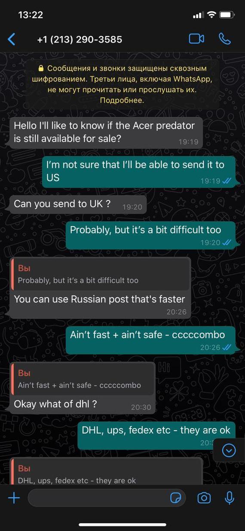Select the 'Can you send to UK ?' message
Image resolution: width=245 pixels, height=531 pixels.
(78, 205)
